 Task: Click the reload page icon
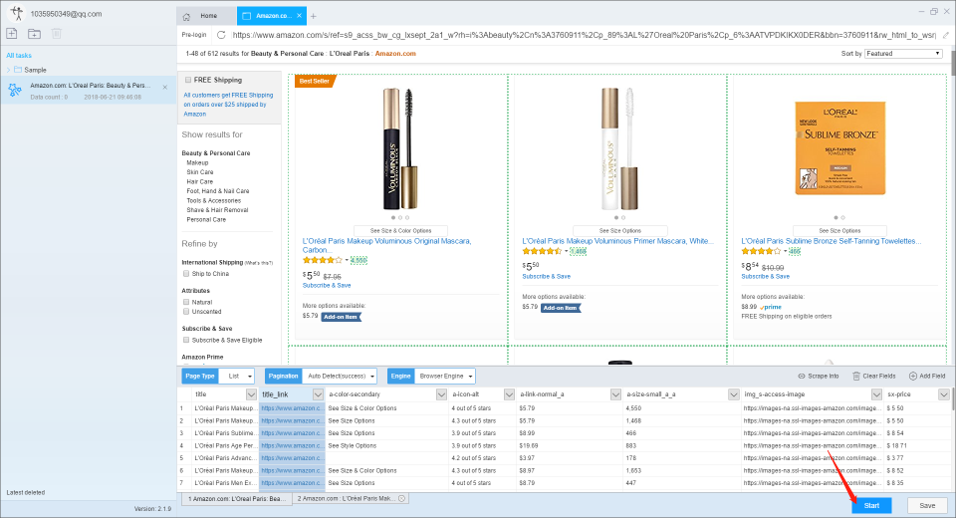pyautogui.click(x=221, y=35)
